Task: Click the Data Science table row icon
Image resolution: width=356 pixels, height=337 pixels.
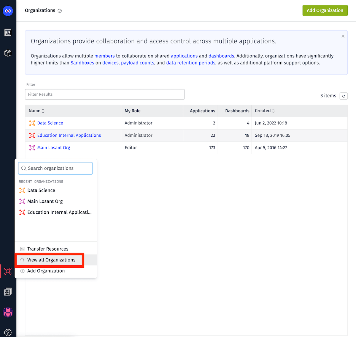Action: click(32, 123)
